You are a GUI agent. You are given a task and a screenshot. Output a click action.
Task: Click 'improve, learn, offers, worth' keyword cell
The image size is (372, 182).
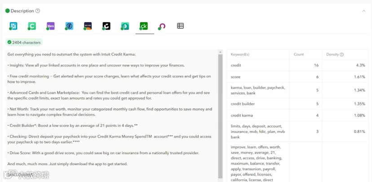(258, 162)
